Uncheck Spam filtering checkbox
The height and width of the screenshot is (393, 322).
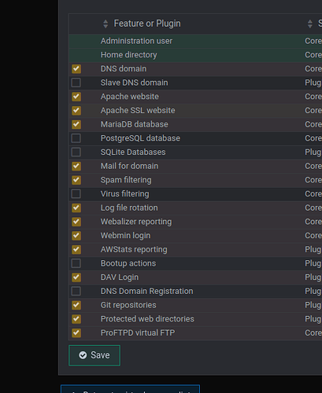tap(76, 180)
